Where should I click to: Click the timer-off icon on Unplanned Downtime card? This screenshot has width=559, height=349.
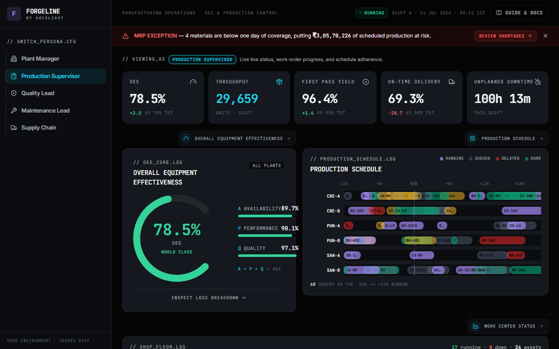pos(538,82)
